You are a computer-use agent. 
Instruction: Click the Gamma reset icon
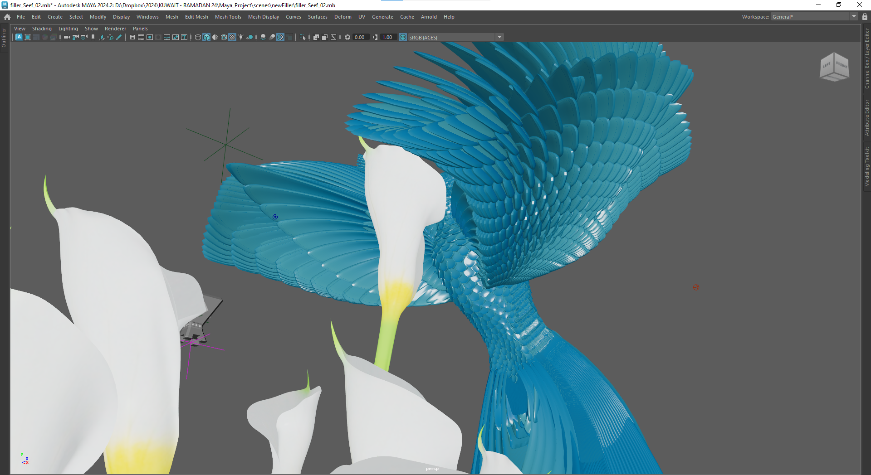click(375, 37)
